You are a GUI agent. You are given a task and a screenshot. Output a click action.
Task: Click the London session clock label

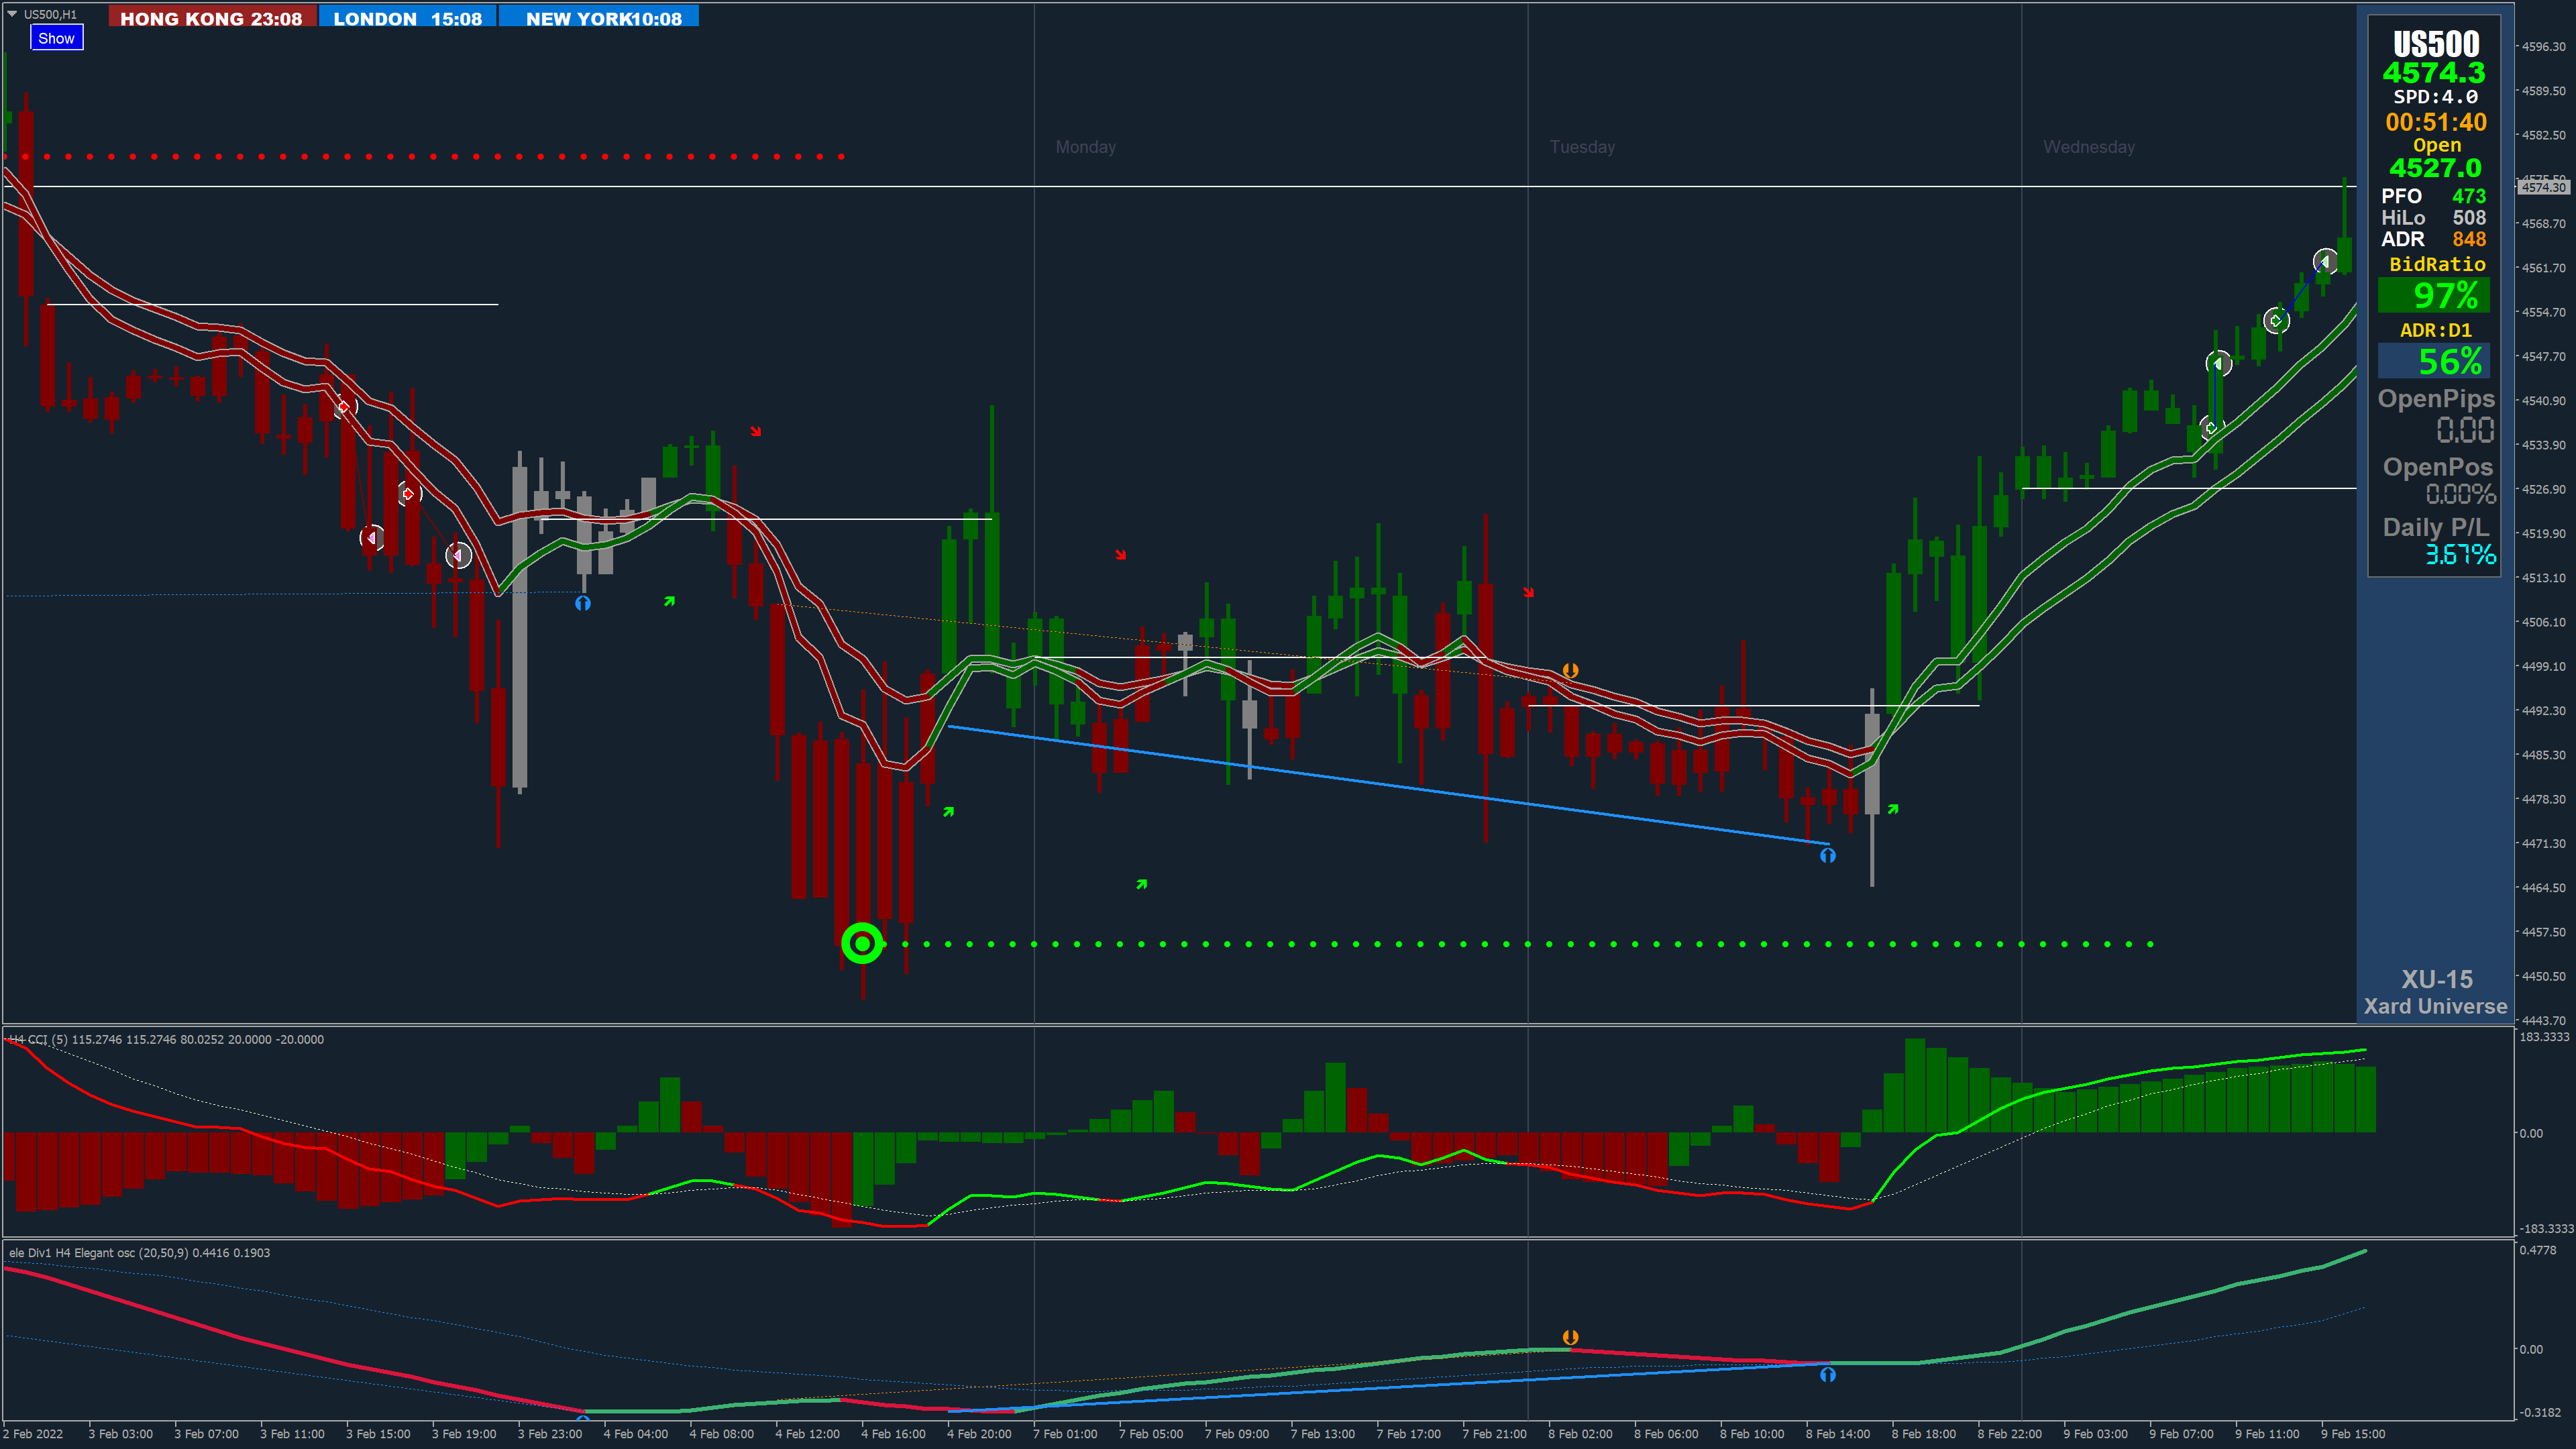[407, 18]
